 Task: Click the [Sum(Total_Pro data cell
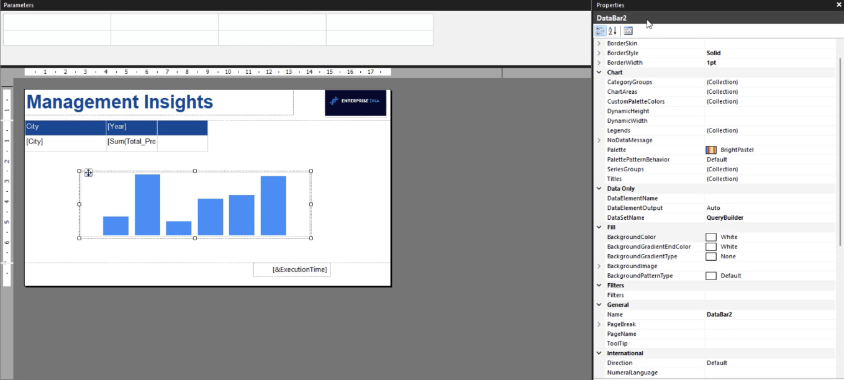click(x=132, y=143)
